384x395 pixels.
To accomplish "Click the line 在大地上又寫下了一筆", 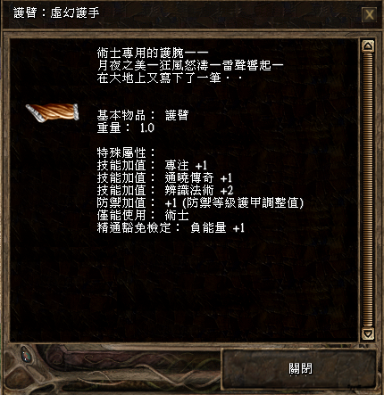I will coord(169,78).
